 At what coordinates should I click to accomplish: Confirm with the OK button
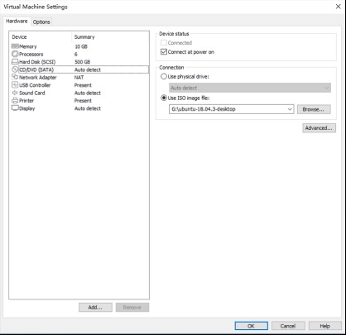[251, 326]
